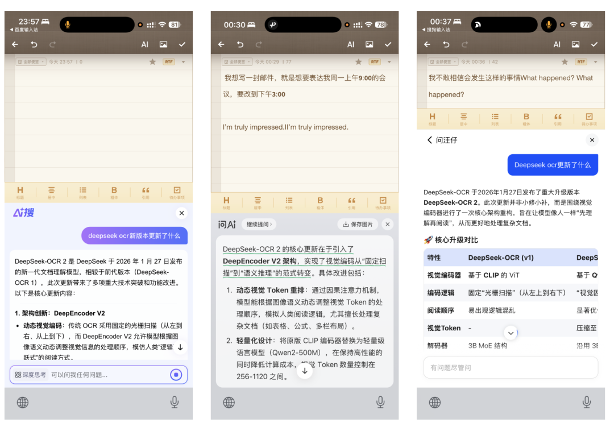Viewport: 614px width, 423px height.
Task: Go back via the 问汪仔 header item
Action: pos(442,140)
